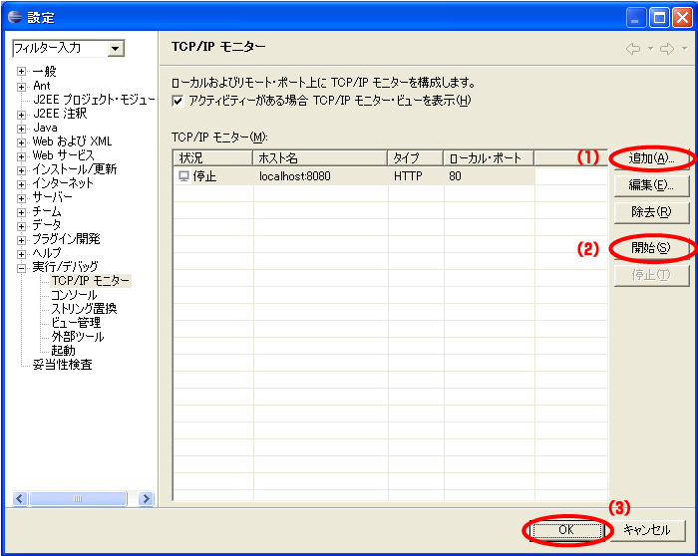The height and width of the screenshot is (556, 698).
Task: Expand the インストール/更新 tree node
Action: click(21, 170)
